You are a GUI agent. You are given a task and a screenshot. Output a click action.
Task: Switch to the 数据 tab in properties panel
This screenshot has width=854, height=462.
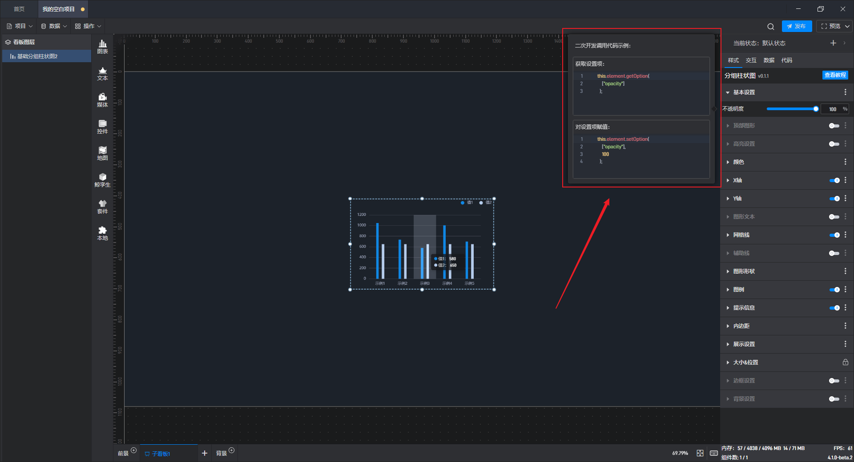tap(769, 60)
